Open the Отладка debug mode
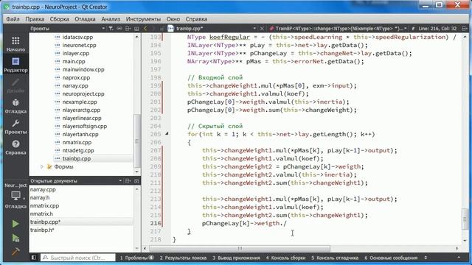The image size is (472, 265). pos(15,106)
